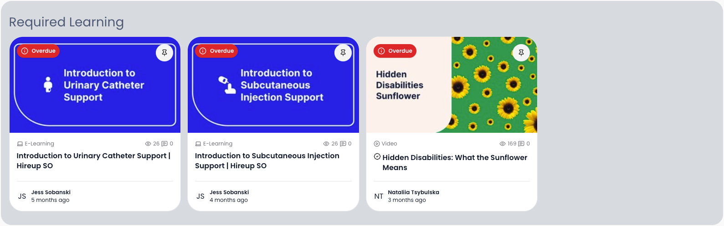Open Introduction to Subcutaneous Injection Support link
The image size is (724, 226).
[x=267, y=161]
